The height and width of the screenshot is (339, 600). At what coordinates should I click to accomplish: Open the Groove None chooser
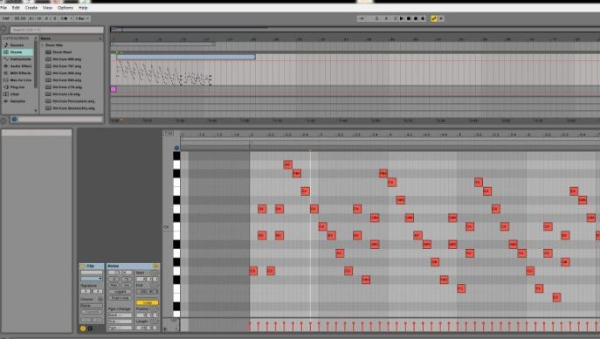coord(92,306)
